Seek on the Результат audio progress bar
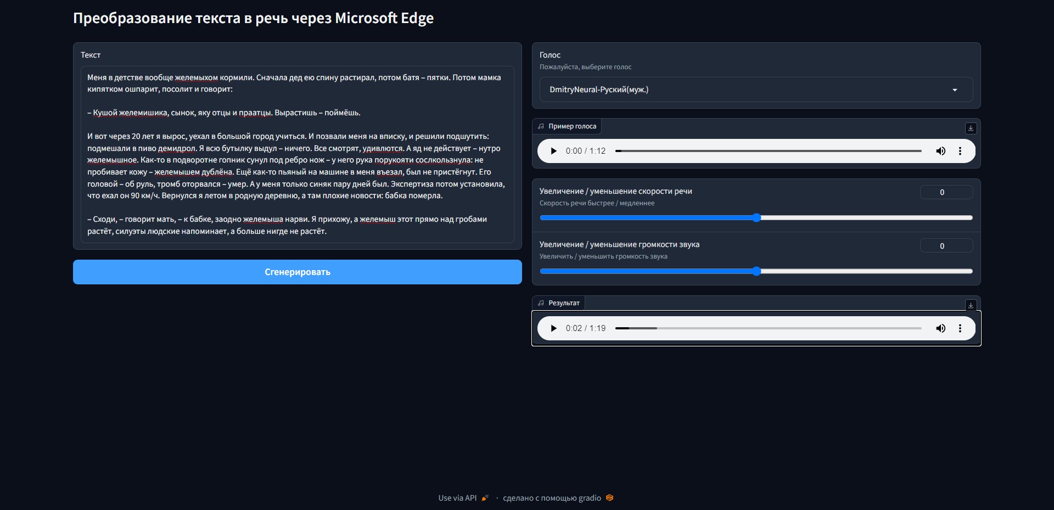This screenshot has width=1054, height=510. click(x=769, y=328)
